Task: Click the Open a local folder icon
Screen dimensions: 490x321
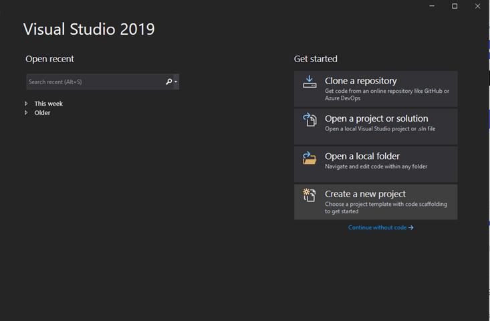Action: tap(310, 158)
